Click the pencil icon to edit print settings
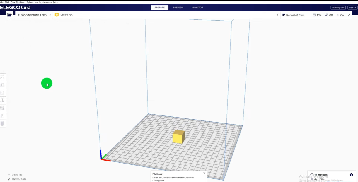 [349, 15]
